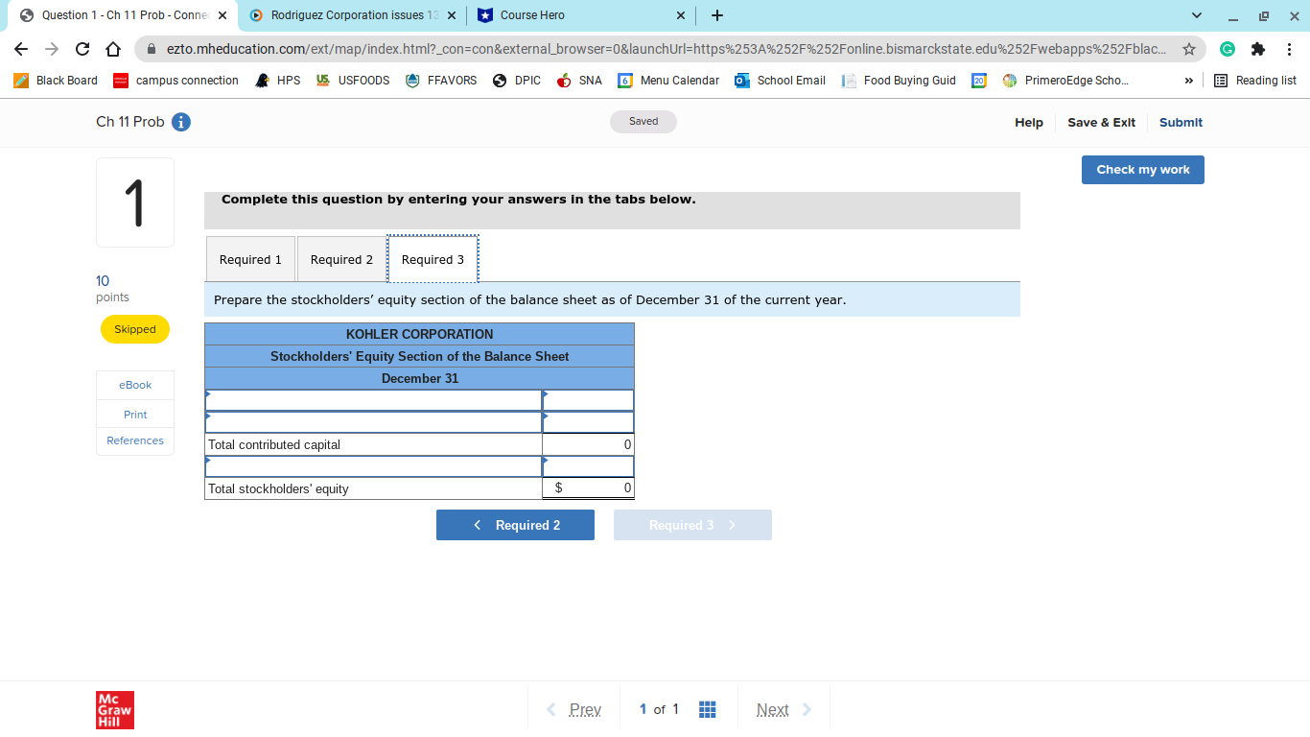This screenshot has width=1310, height=737.
Task: Open the question map grid icon
Action: [707, 709]
